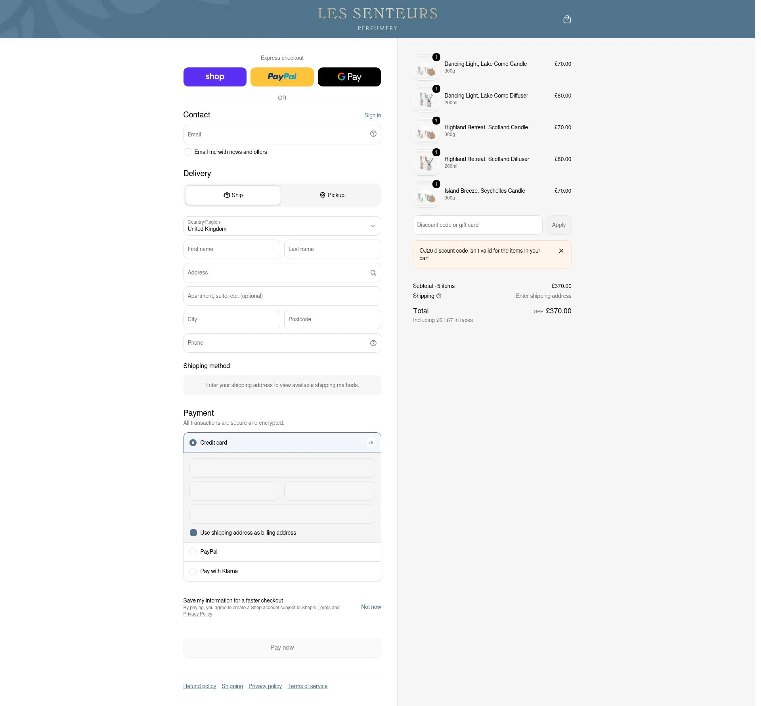
Task: Focus the Last name field
Action: pyautogui.click(x=333, y=249)
